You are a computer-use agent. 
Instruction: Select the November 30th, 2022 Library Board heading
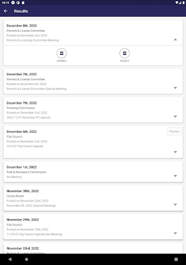23,191
